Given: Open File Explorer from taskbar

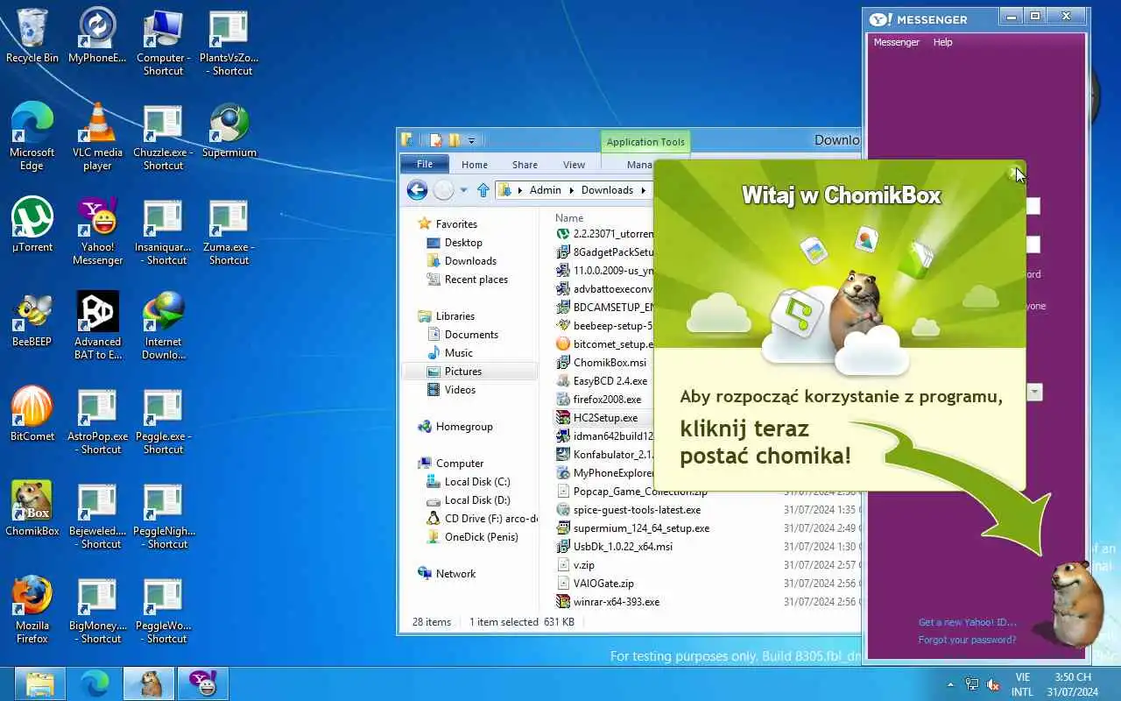Looking at the screenshot, I should point(39,683).
